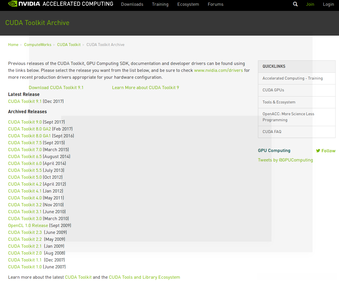Image resolution: width=339 pixels, height=283 pixels.
Task: Open CUDA Toolkit 3.2 link
Action: 25,205
